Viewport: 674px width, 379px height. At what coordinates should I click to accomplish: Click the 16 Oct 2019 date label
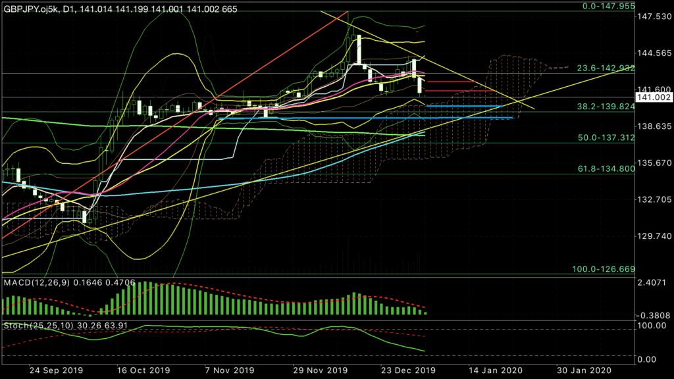pyautogui.click(x=143, y=370)
